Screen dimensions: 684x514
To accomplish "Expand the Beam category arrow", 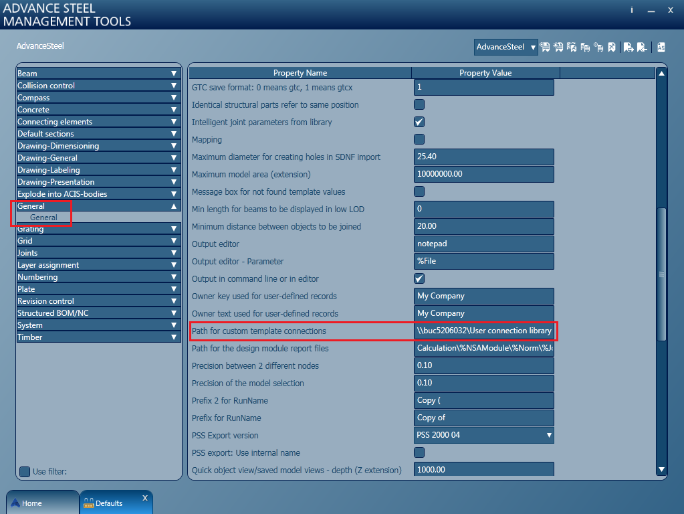I will pyautogui.click(x=174, y=74).
